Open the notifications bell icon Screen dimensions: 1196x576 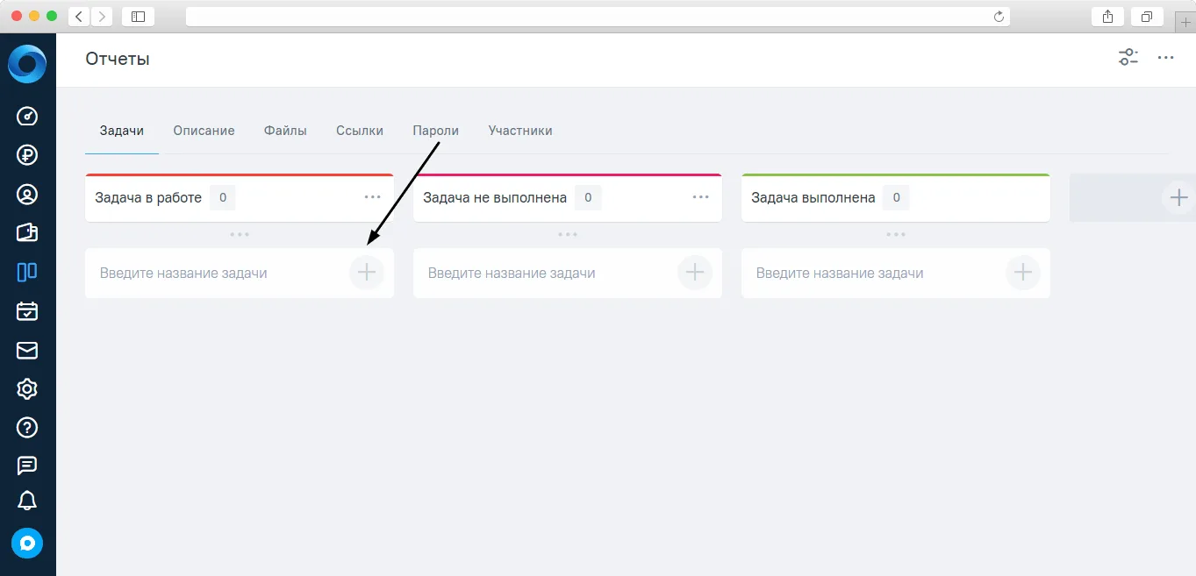tap(27, 501)
